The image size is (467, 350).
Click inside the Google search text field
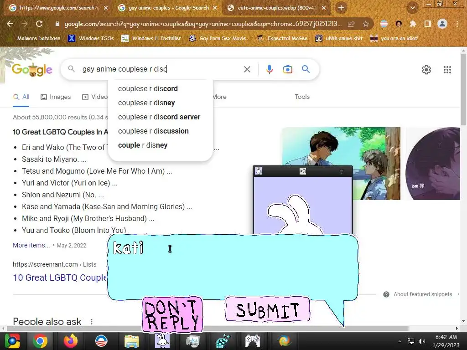coord(161,69)
